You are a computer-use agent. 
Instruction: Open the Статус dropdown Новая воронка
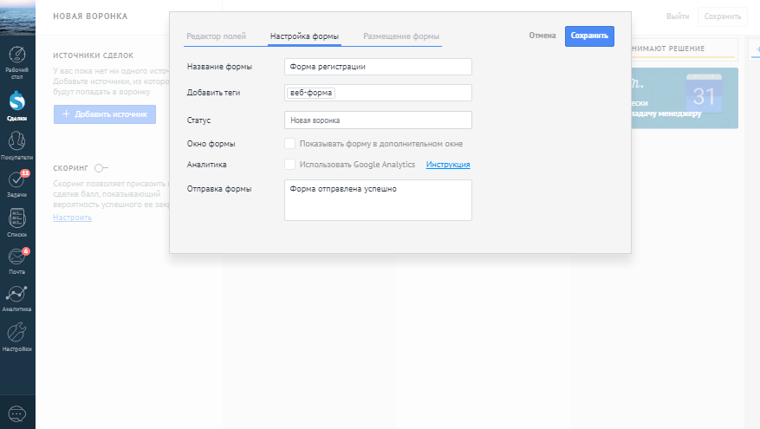click(x=378, y=120)
